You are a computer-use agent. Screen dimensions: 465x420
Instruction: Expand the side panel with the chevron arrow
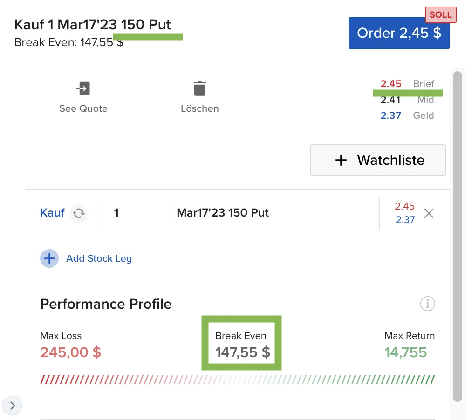(x=12, y=406)
